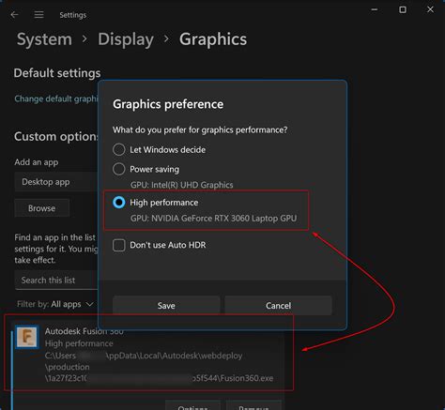Click the Add an app label
This screenshot has width=445, height=410.
coord(37,162)
